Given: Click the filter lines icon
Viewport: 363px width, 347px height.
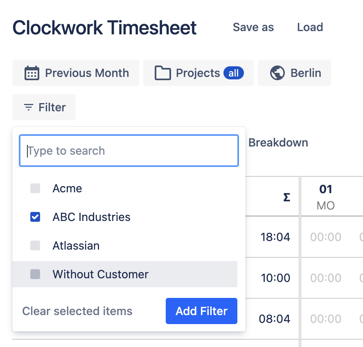Looking at the screenshot, I should tap(28, 108).
